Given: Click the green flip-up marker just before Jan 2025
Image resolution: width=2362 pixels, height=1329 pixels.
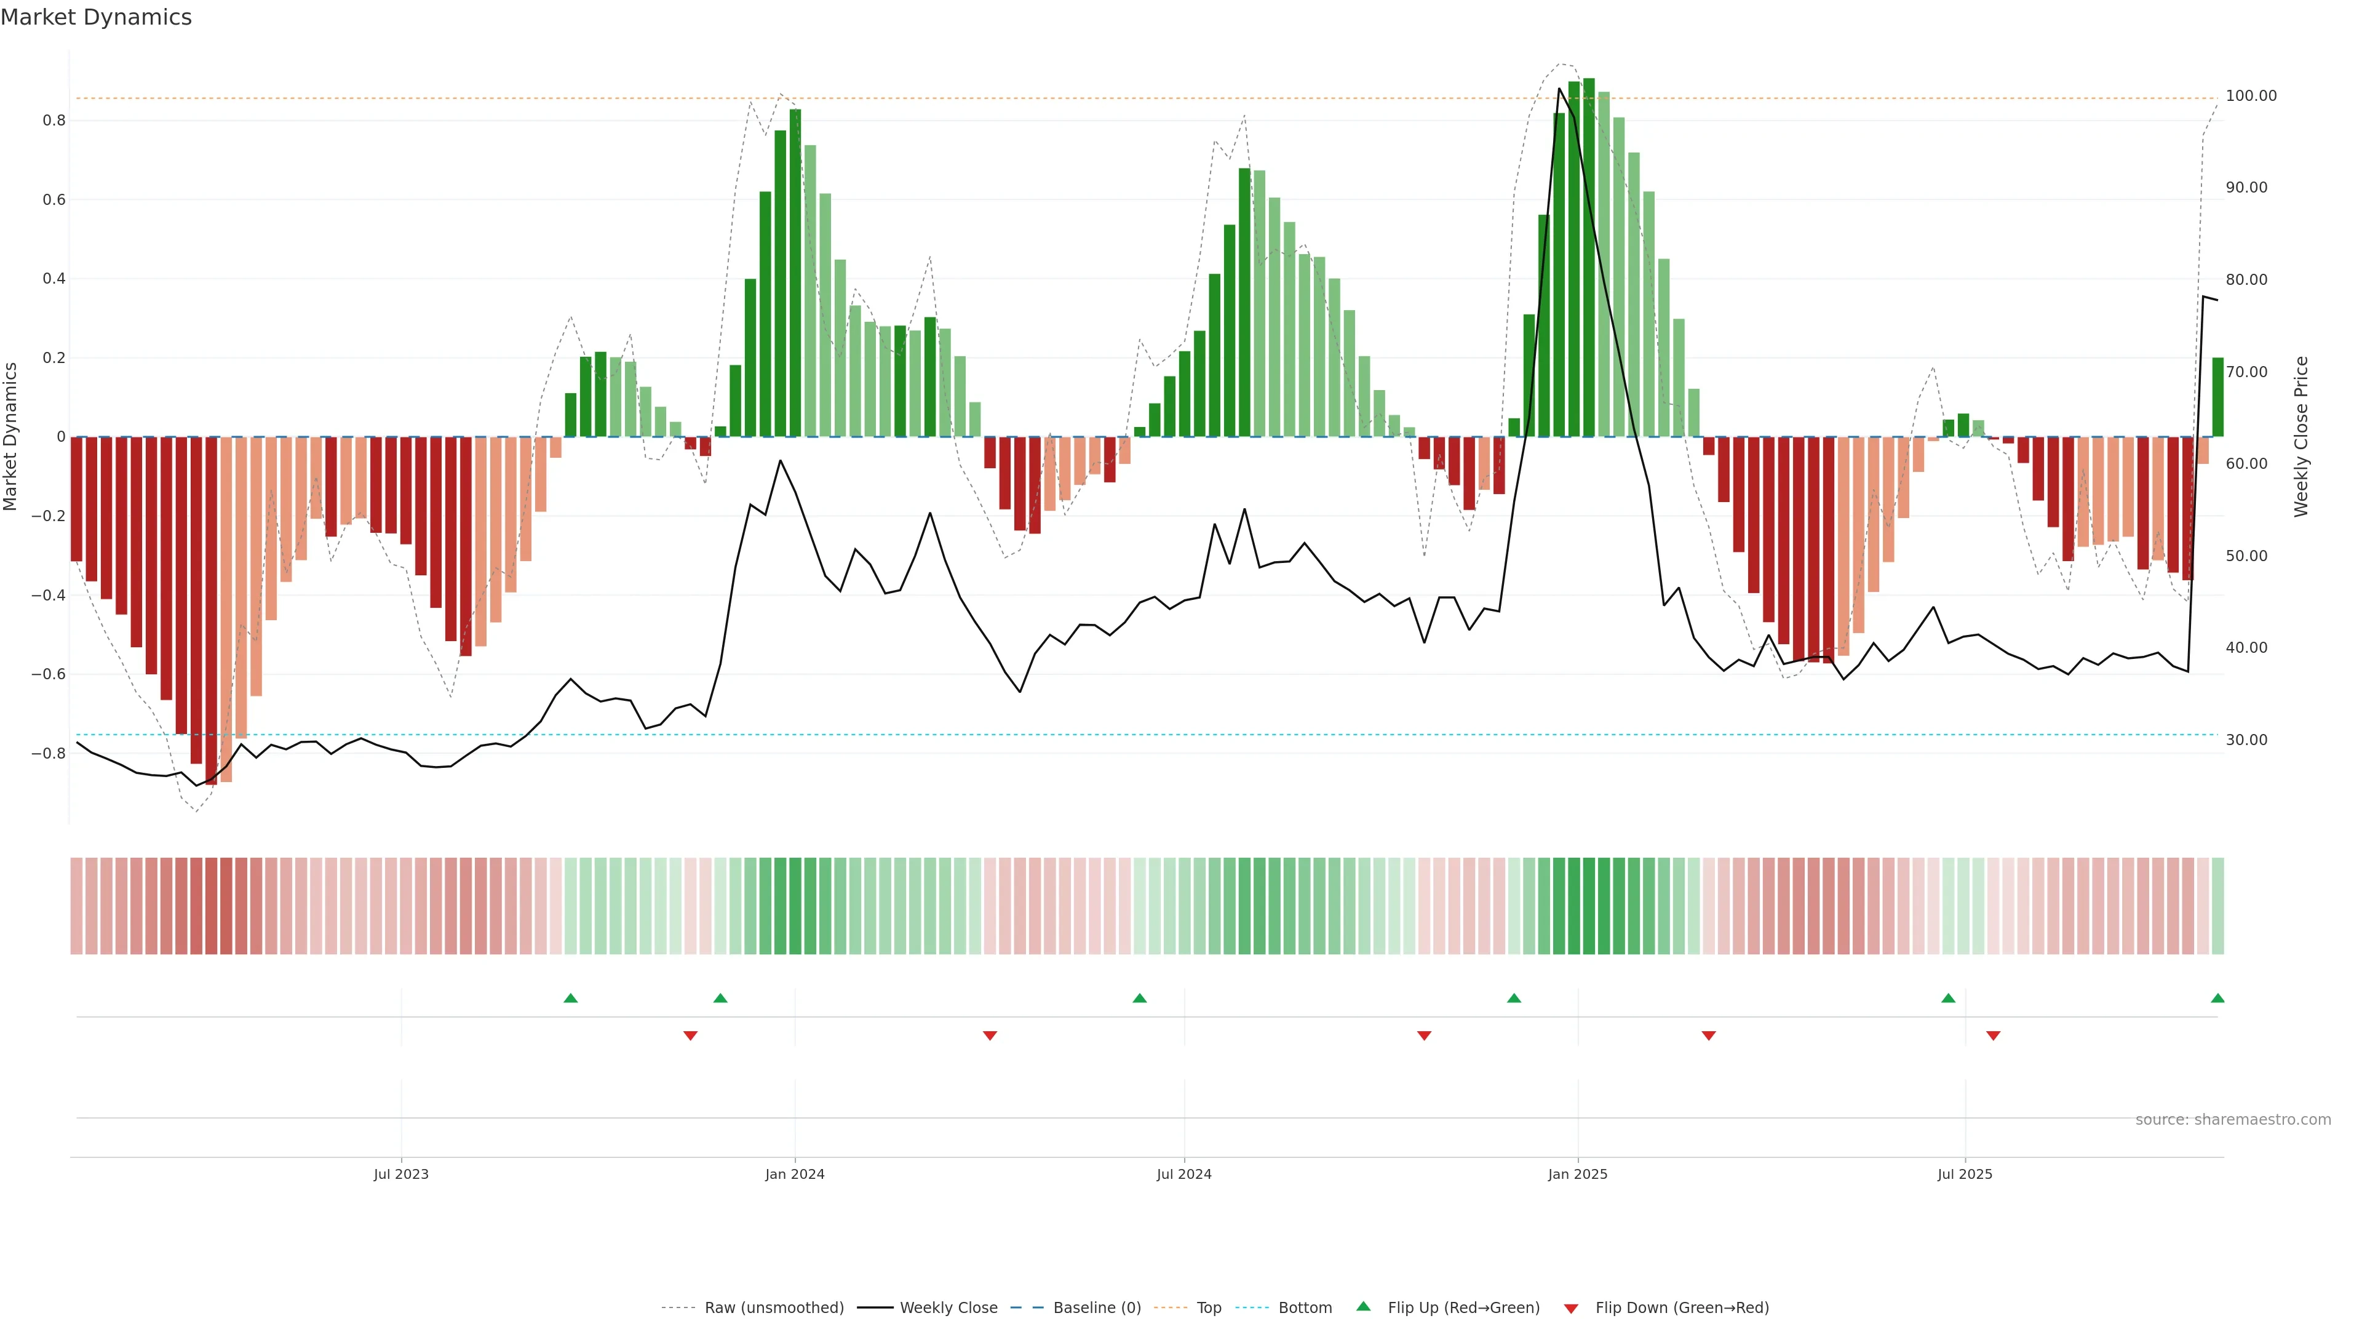Looking at the screenshot, I should (x=1514, y=998).
